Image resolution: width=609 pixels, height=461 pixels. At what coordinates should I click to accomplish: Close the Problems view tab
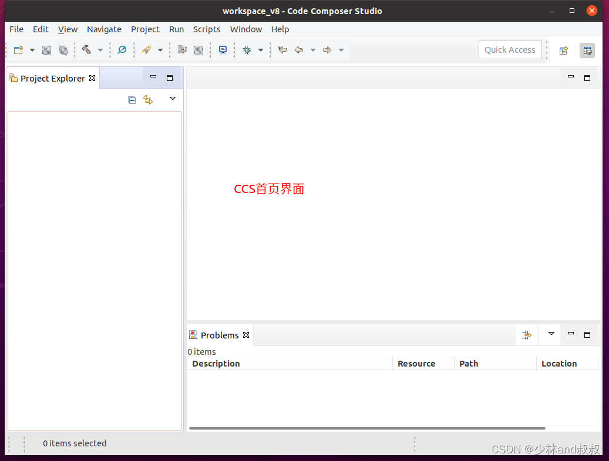[246, 335]
